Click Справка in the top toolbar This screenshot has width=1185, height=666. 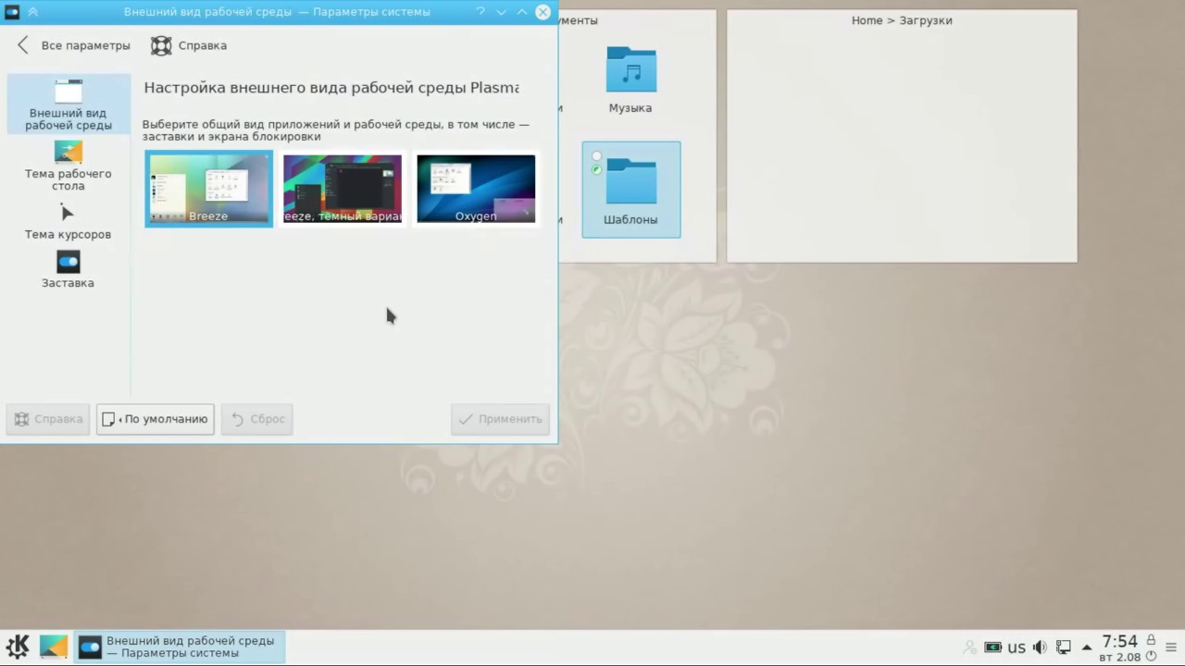point(189,45)
